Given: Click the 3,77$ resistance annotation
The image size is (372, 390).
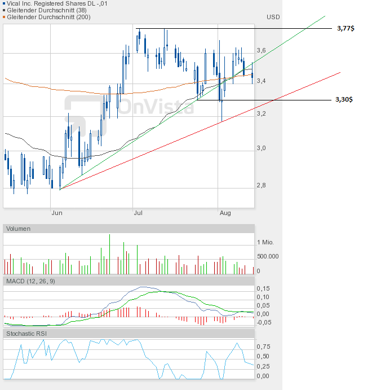Looking at the screenshot, I should (346, 28).
